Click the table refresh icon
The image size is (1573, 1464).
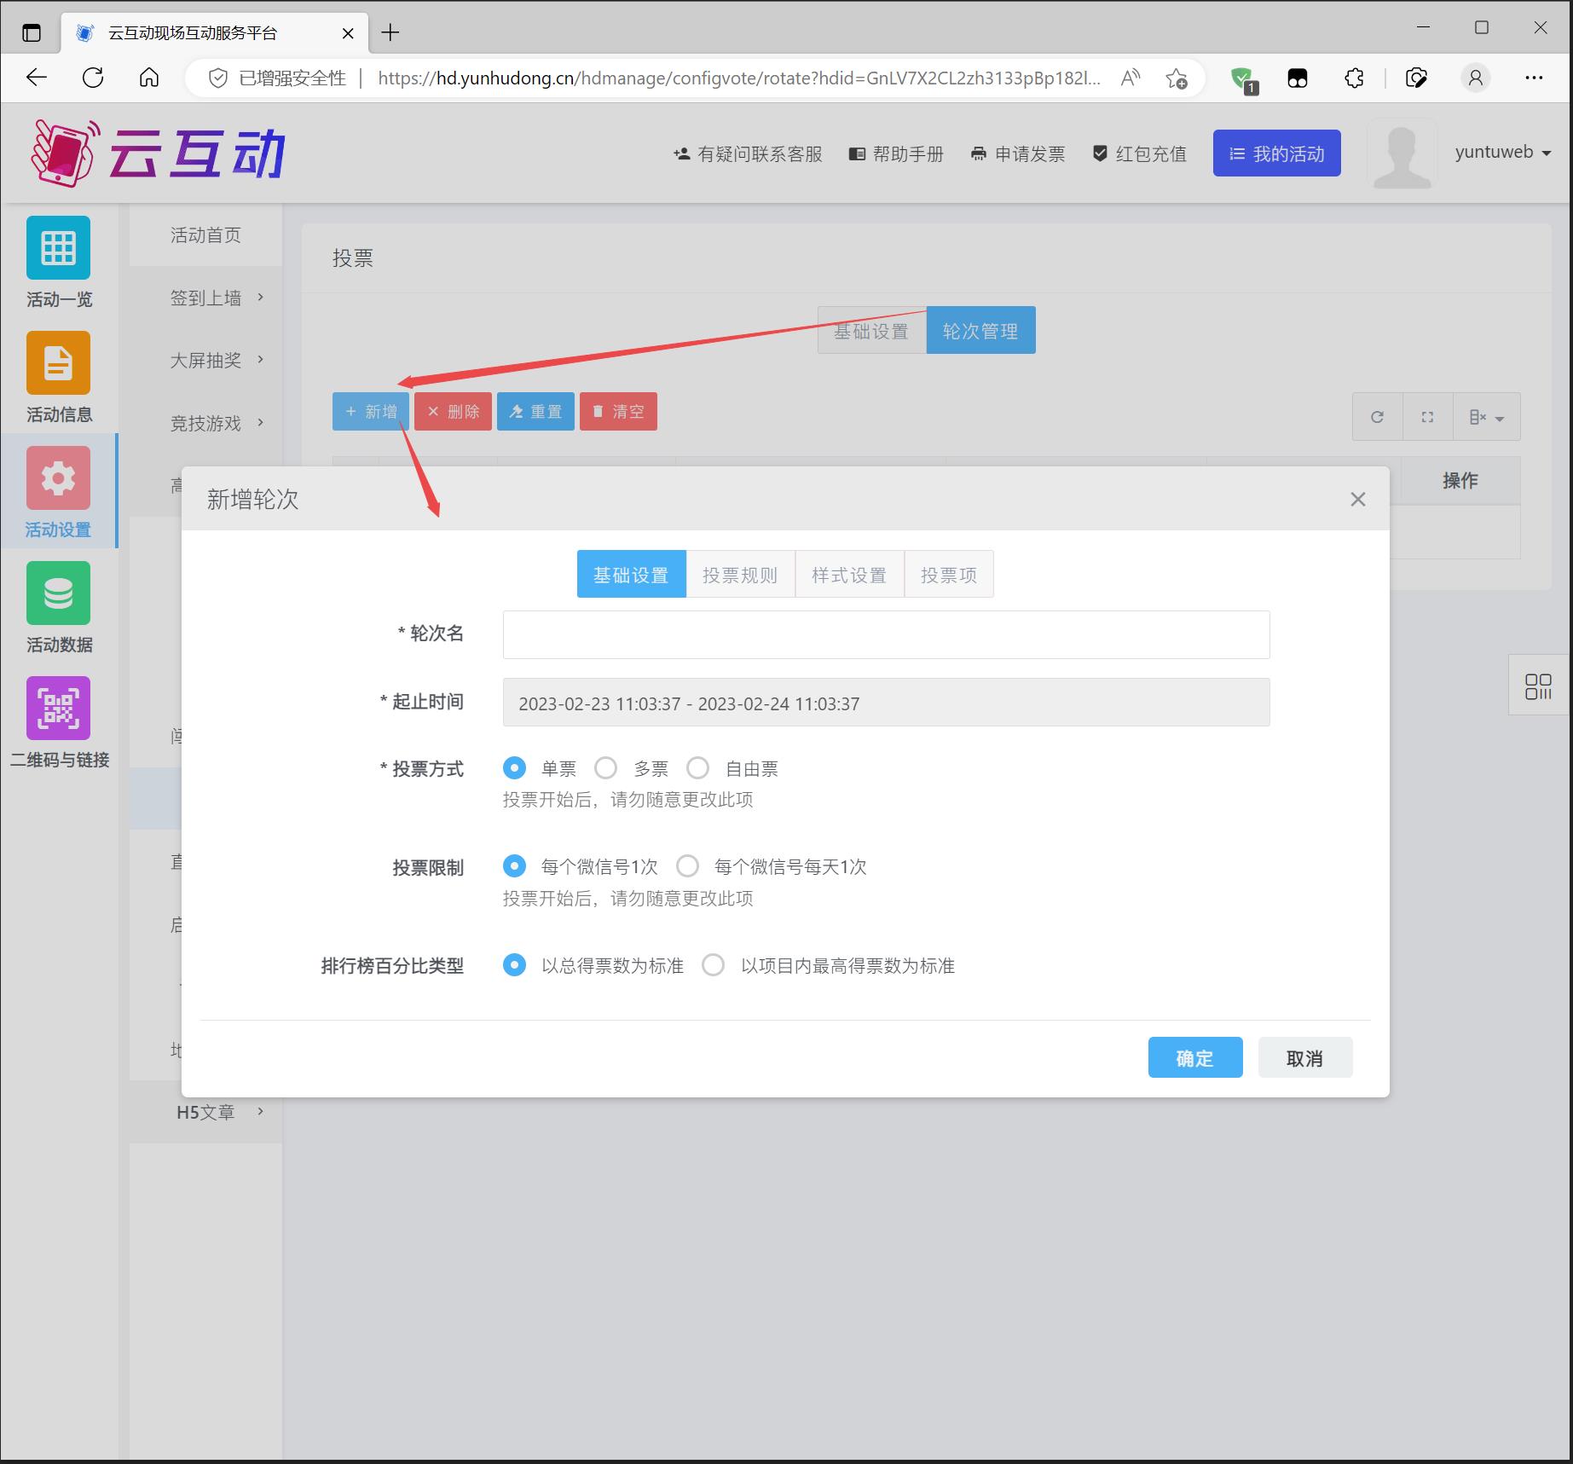[x=1377, y=417]
